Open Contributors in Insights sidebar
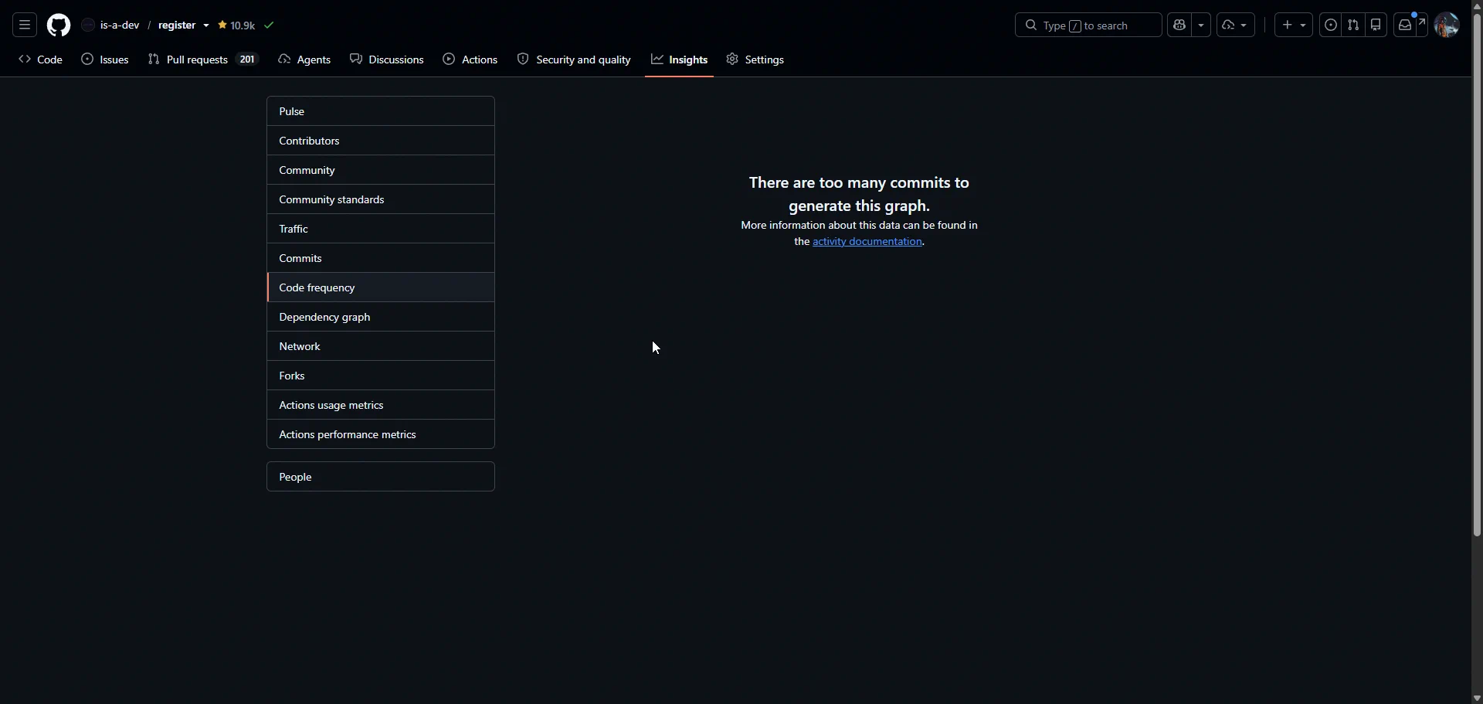 point(381,141)
